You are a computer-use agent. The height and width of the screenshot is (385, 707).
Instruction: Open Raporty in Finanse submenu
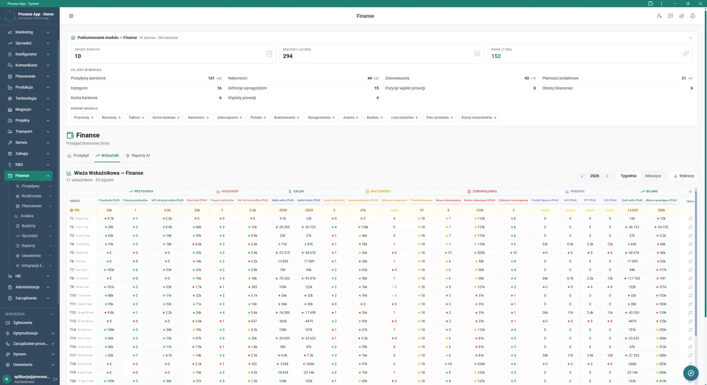[x=33, y=245]
